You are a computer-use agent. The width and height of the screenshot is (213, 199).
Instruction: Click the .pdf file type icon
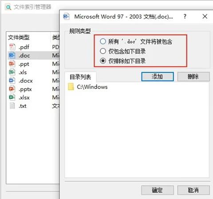[x=12, y=47]
